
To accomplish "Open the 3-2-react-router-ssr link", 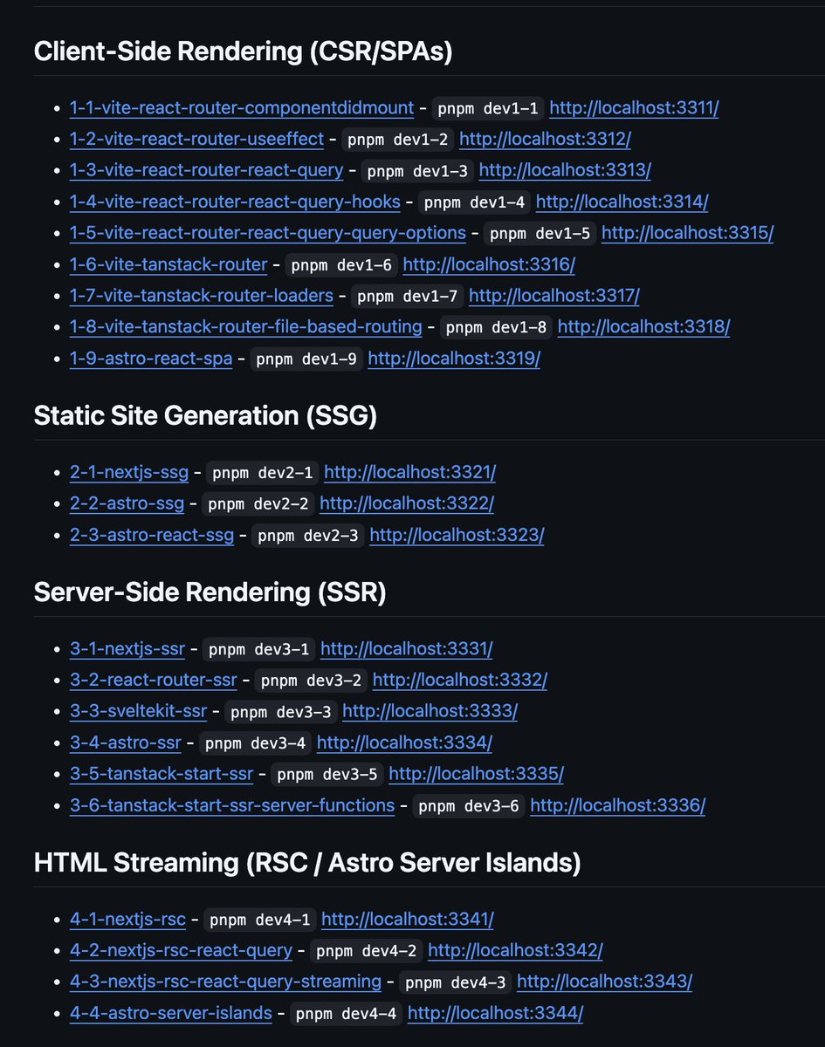I will click(x=154, y=681).
